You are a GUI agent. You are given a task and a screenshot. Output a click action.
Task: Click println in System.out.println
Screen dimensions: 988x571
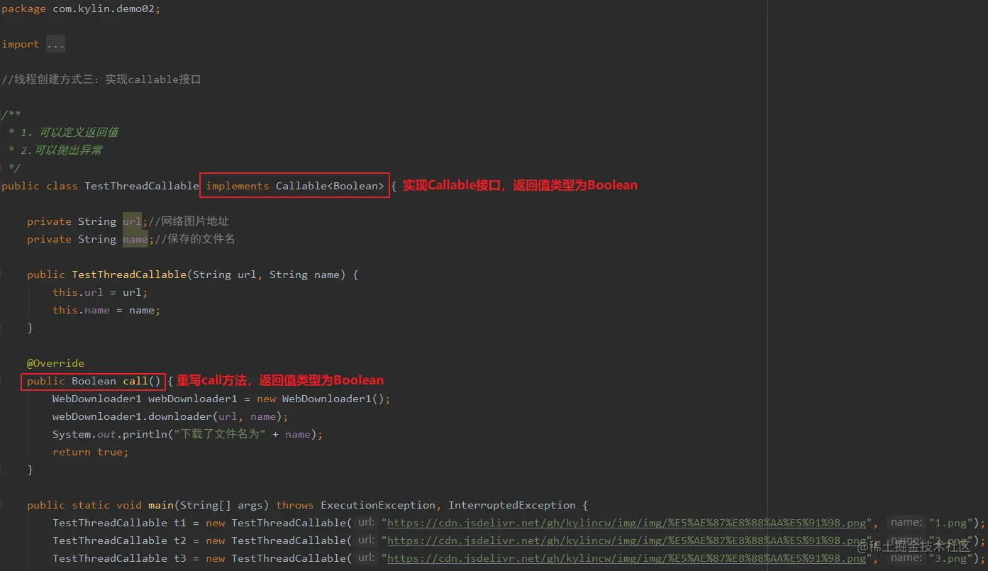point(144,434)
